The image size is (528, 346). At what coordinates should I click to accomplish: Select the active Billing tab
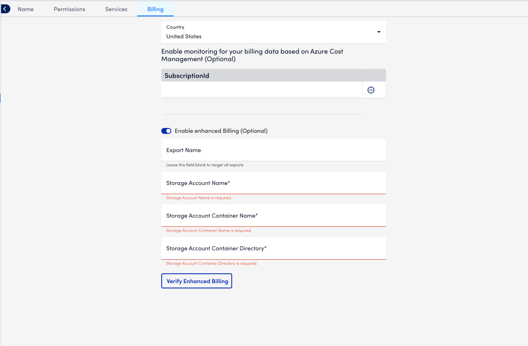click(x=155, y=9)
